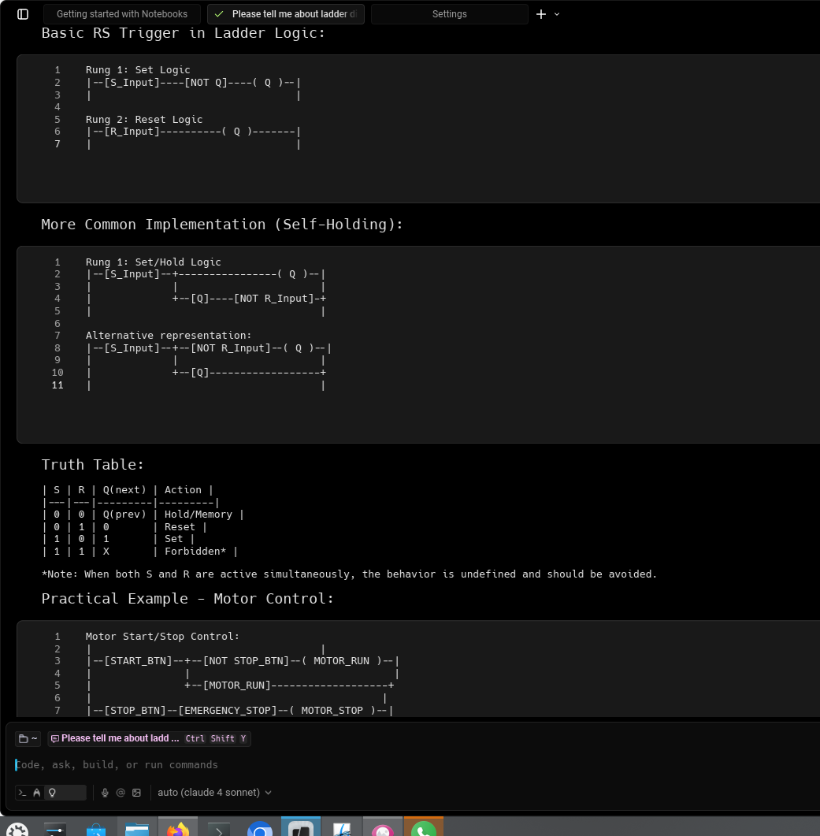This screenshot has height=836, width=820.
Task: Click the microphone voice input icon
Action: click(x=105, y=793)
